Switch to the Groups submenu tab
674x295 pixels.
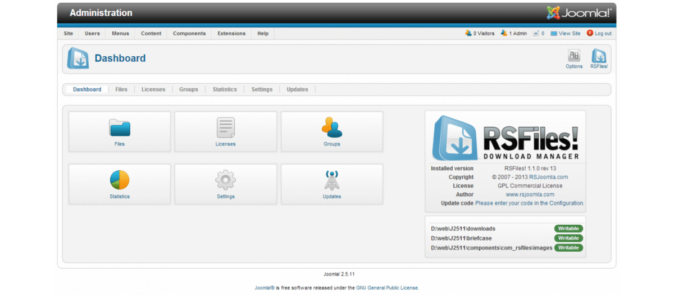(x=189, y=89)
